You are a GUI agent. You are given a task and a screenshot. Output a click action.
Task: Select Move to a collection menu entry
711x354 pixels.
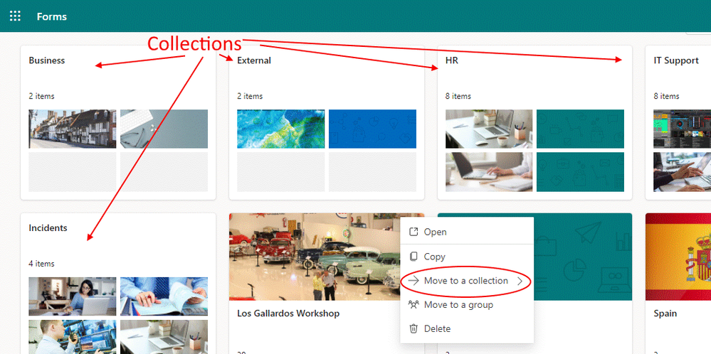(x=467, y=281)
